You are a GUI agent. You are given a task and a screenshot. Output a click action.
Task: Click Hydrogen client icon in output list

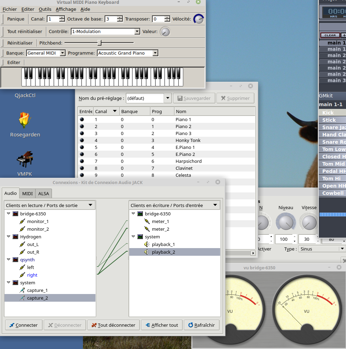[x=15, y=237]
